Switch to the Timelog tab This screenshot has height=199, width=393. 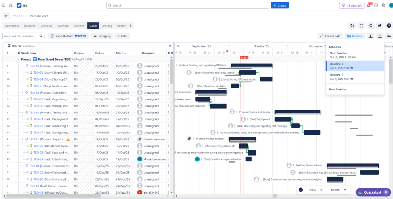pyautogui.click(x=107, y=26)
